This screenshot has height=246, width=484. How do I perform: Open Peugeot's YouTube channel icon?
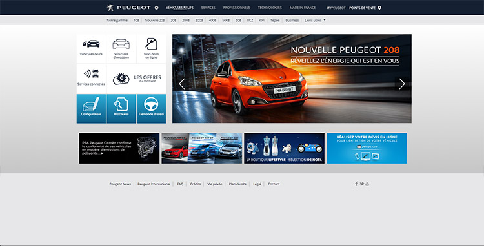pyautogui.click(x=367, y=184)
